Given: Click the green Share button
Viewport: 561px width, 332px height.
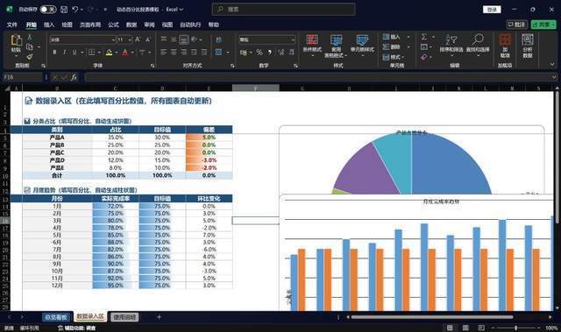Looking at the screenshot, I should point(543,25).
